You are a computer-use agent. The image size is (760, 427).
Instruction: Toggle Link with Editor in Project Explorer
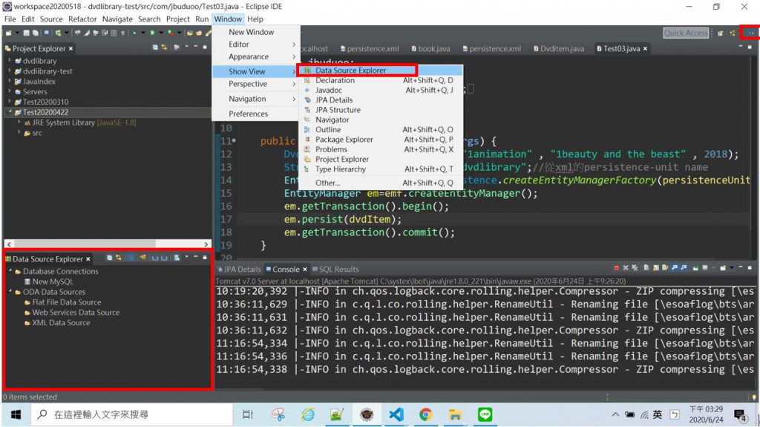pyautogui.click(x=164, y=48)
